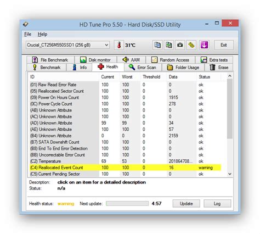Click the scrollbar up arrow
The height and width of the screenshot is (234, 260).
pyautogui.click(x=230, y=76)
